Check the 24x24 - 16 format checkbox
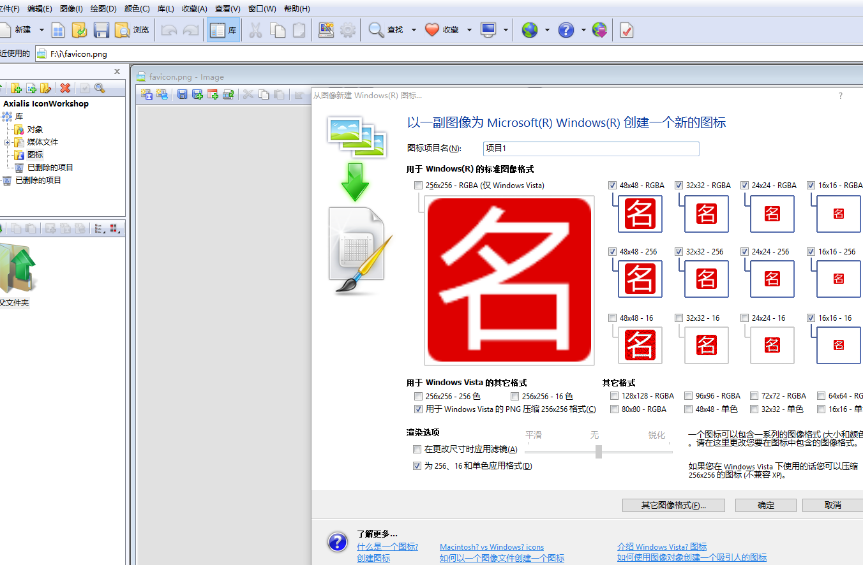Screen dimensions: 863x565 (744, 318)
